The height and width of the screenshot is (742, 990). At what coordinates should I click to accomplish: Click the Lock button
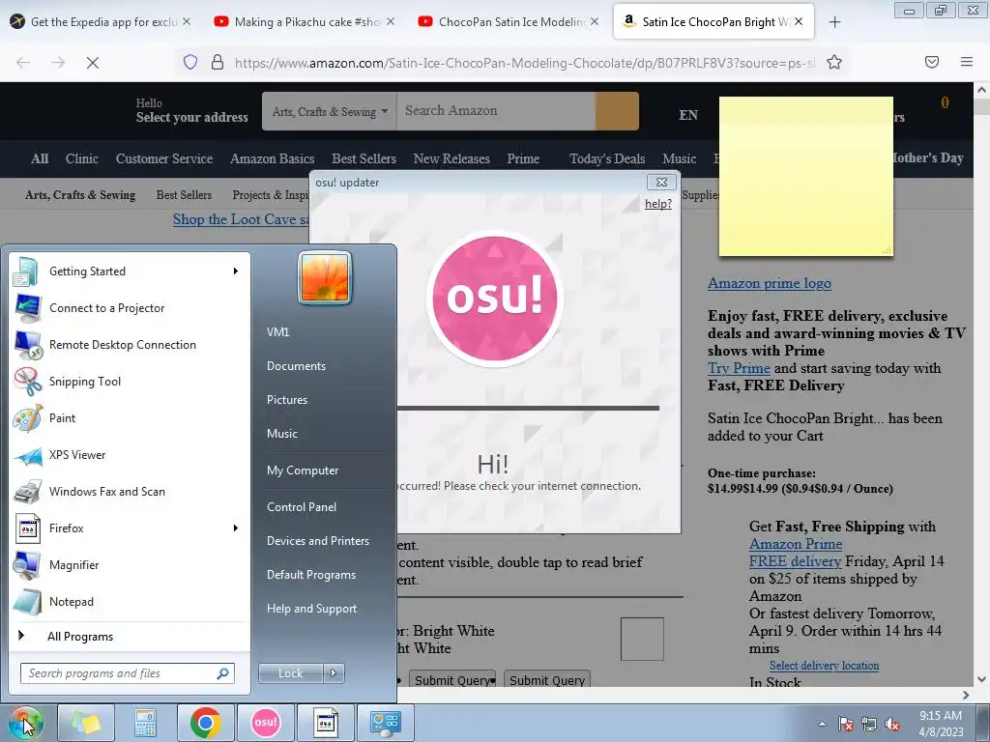290,673
